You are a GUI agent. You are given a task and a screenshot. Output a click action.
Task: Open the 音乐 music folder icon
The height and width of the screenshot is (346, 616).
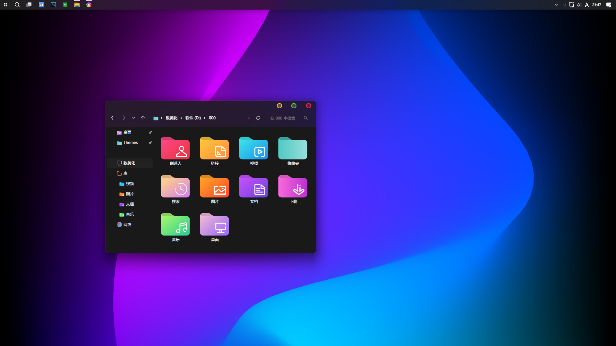[x=175, y=225]
